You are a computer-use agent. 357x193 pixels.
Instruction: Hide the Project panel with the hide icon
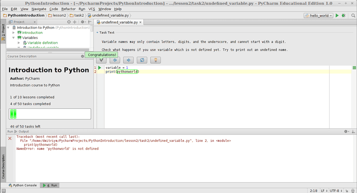[90, 22]
